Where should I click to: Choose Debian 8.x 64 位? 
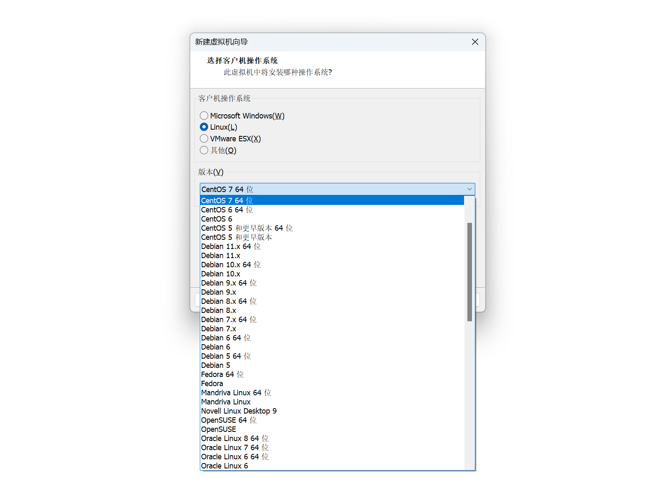pos(332,301)
